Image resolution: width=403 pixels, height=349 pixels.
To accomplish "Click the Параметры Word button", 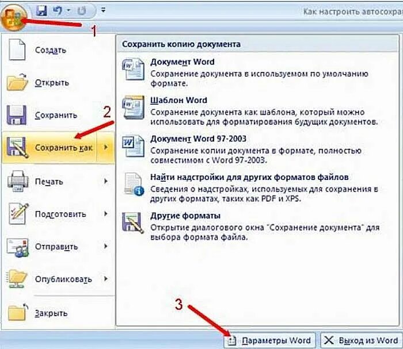I will [x=269, y=340].
